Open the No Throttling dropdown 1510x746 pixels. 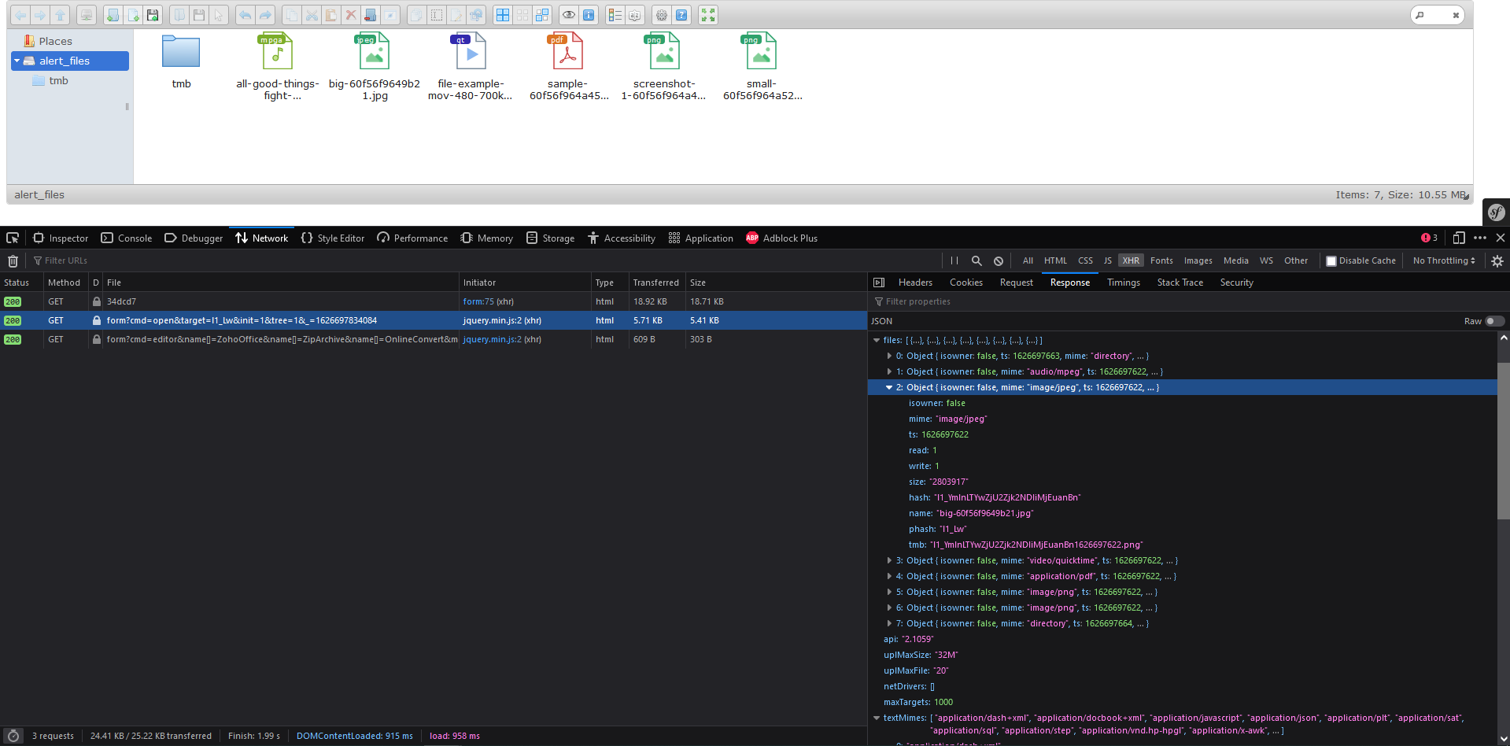(1443, 260)
